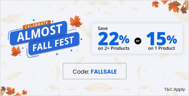Click the maple leaf left of FALL FEST
189x96 pixels.
coord(16,51)
